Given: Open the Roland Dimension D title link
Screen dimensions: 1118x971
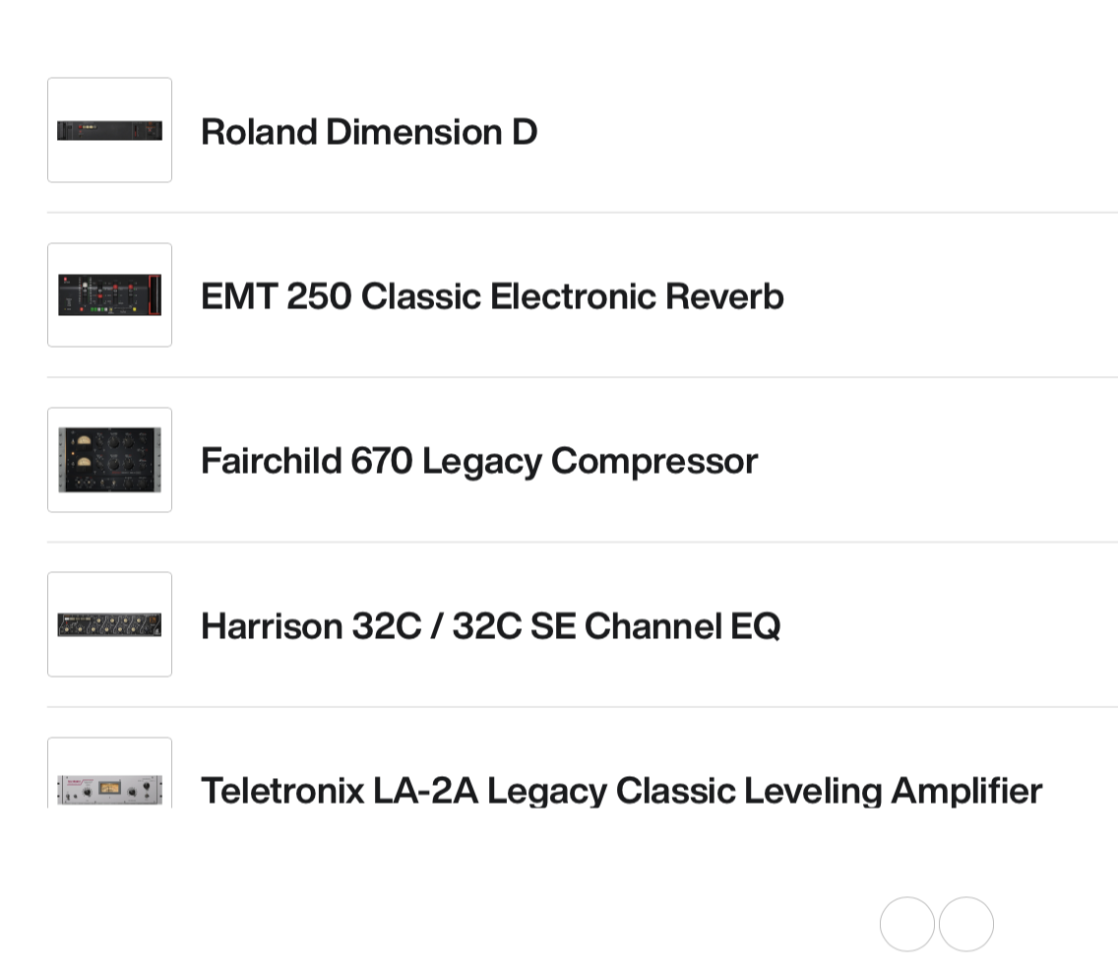Looking at the screenshot, I should (x=368, y=132).
